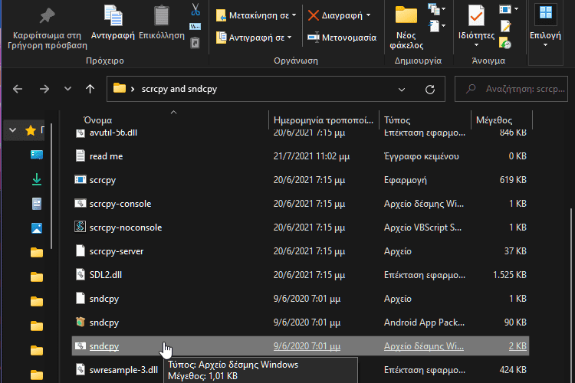Viewport: 575px width, 383px height.
Task: Click the Paste shortcut icon in Πρόχειρο
Action: click(x=195, y=43)
